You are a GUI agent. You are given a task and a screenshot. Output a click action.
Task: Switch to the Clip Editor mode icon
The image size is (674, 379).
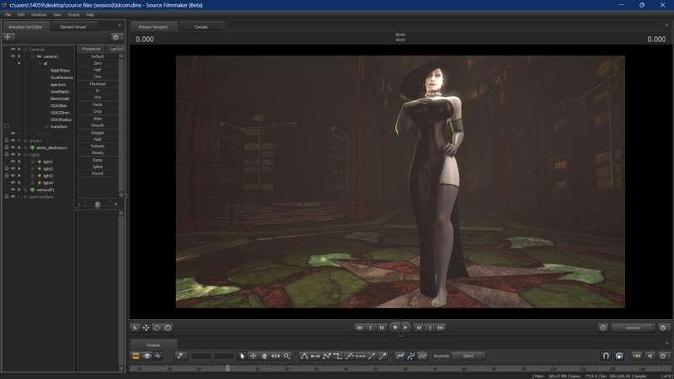[136, 355]
